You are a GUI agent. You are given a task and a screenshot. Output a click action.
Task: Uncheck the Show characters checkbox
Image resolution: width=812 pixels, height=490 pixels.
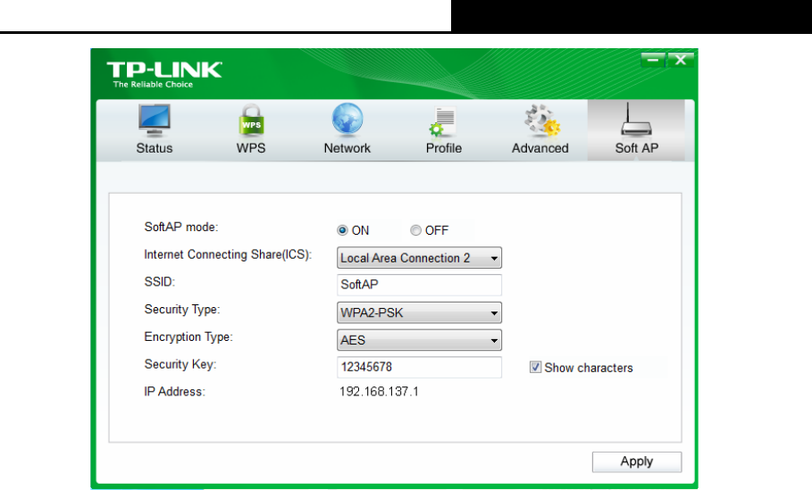(535, 368)
